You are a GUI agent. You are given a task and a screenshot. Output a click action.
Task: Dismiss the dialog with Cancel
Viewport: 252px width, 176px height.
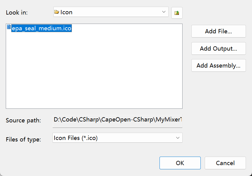point(225,163)
